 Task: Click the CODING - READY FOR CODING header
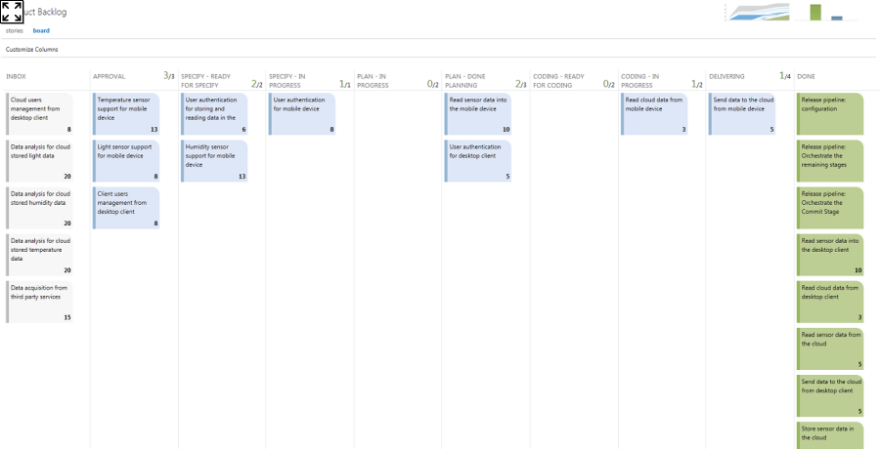pos(559,81)
